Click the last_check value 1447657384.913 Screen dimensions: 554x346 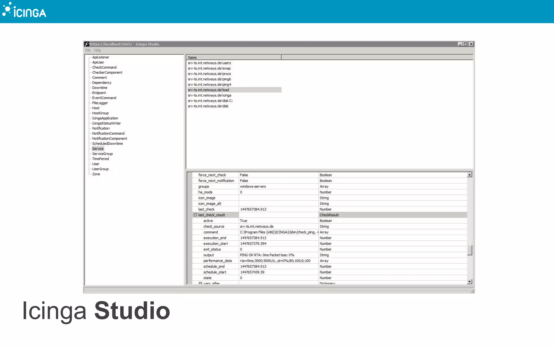pos(253,209)
